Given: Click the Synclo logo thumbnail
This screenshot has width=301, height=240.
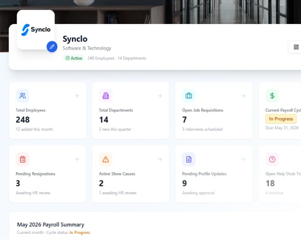Looking at the screenshot, I should click(36, 30).
